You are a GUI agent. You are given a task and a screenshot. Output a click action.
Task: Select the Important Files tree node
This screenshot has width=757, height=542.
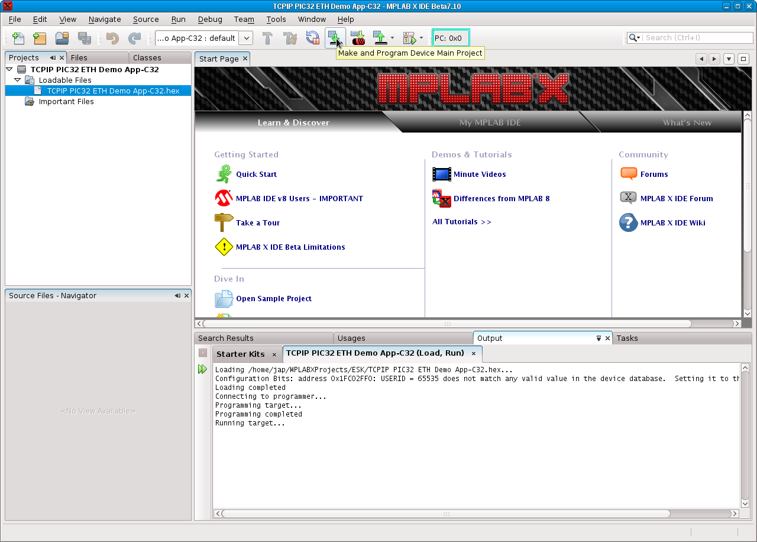pos(66,101)
